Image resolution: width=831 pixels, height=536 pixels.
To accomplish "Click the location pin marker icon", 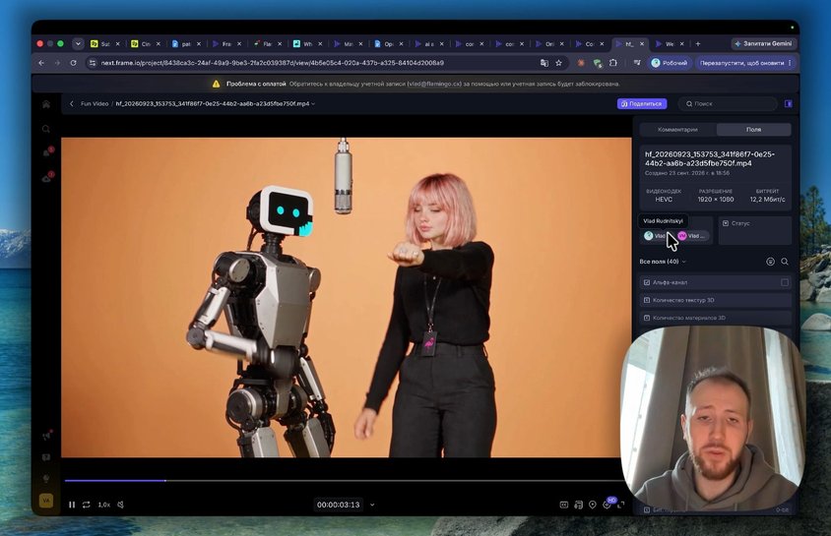I will click(x=593, y=505).
